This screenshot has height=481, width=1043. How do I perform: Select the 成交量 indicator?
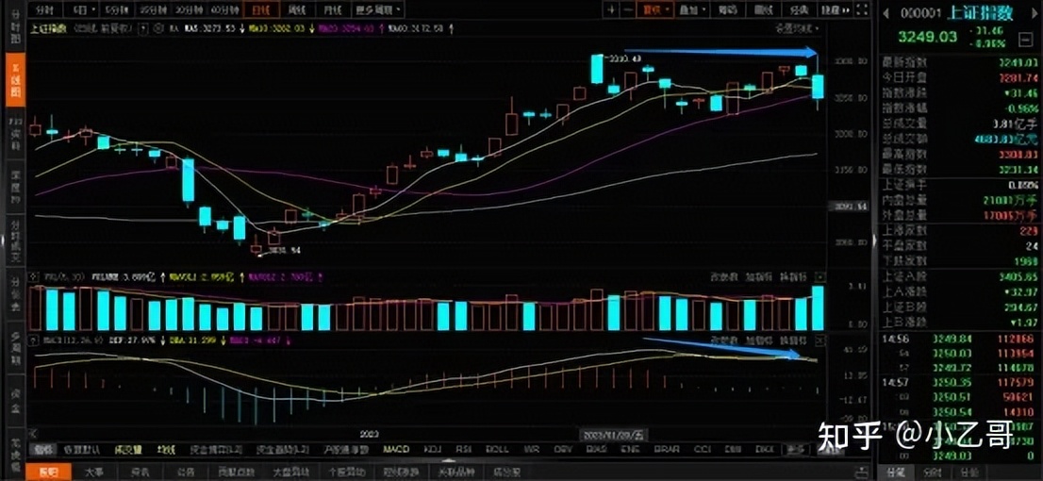click(x=128, y=450)
